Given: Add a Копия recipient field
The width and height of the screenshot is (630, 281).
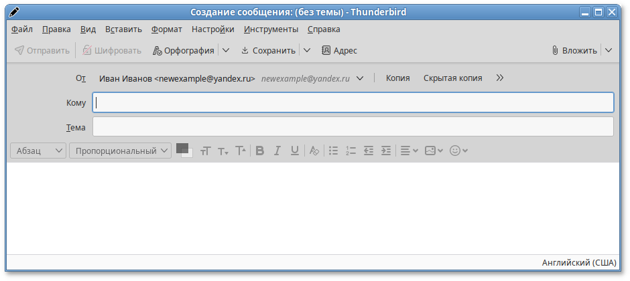Looking at the screenshot, I should pos(397,78).
